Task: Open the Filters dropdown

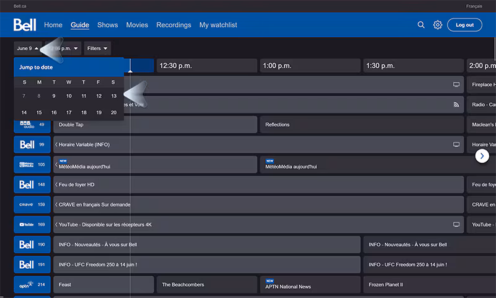Action: pyautogui.click(x=97, y=48)
